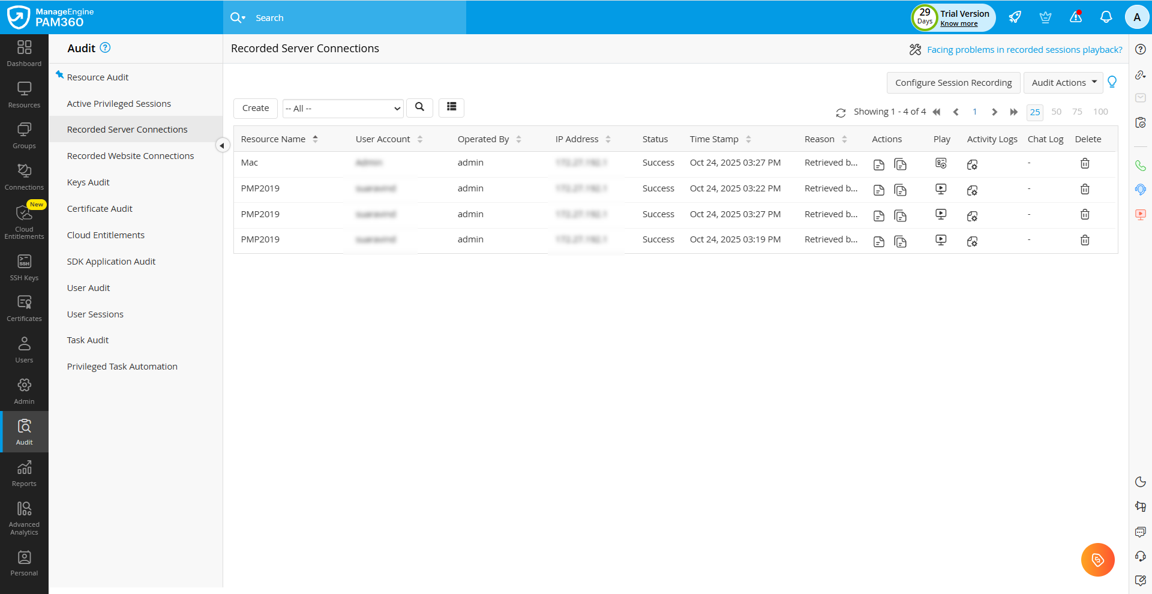The image size is (1152, 594).
Task: Open 'Facing problems in recorded sessions playback?' link
Action: [1024, 50]
